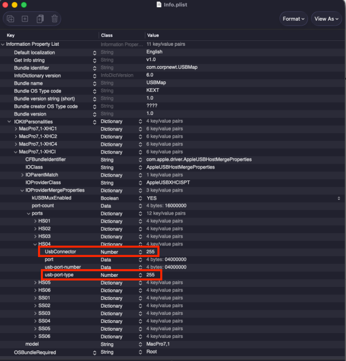Viewport: 346px width, 361px height.
Task: Select the English value of Default localization
Action: pos(154,52)
